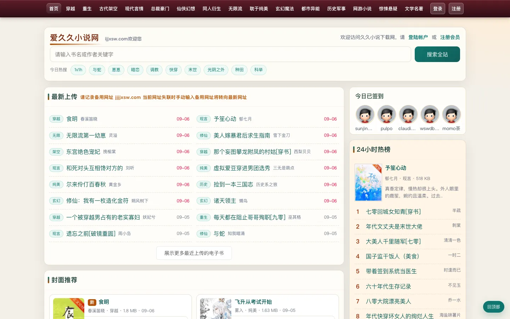Open 穿越 category in navbar
This screenshot has width=510, height=319.
pos(70,9)
